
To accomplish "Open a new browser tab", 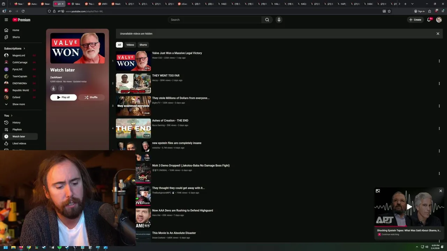I will tap(405, 4).
